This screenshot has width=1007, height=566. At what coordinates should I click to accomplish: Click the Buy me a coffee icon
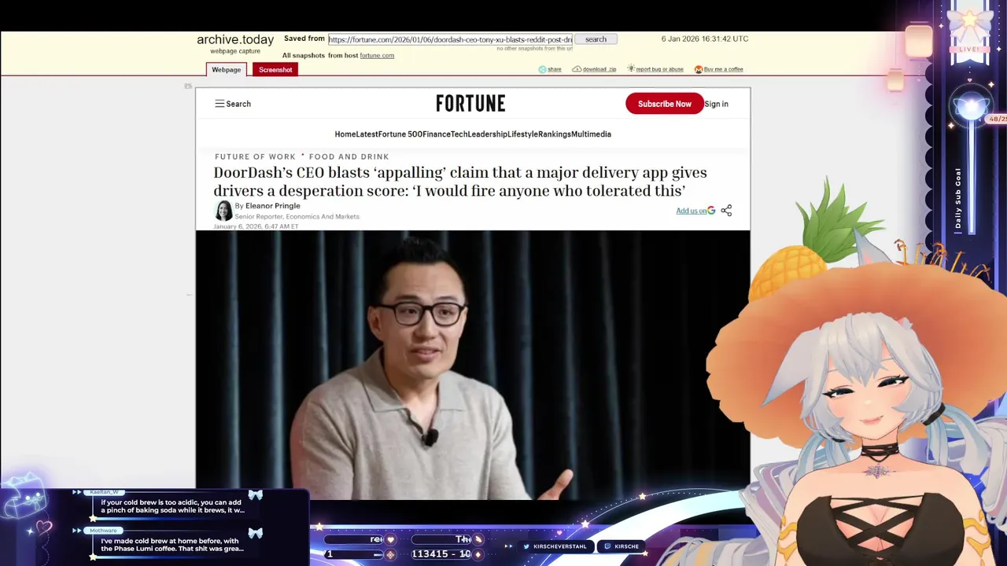pyautogui.click(x=699, y=69)
